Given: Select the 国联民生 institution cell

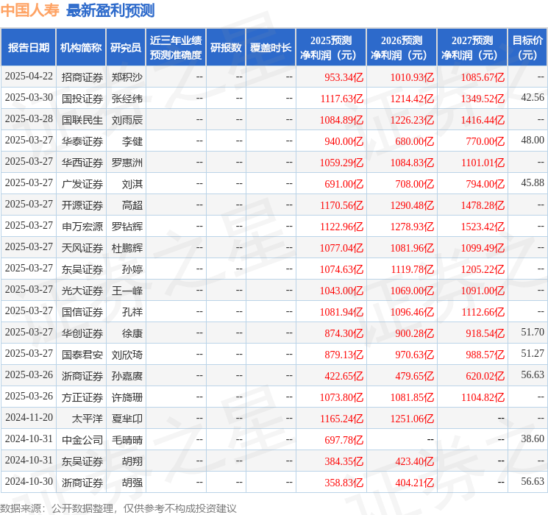Looking at the screenshot, I should pos(82,120).
